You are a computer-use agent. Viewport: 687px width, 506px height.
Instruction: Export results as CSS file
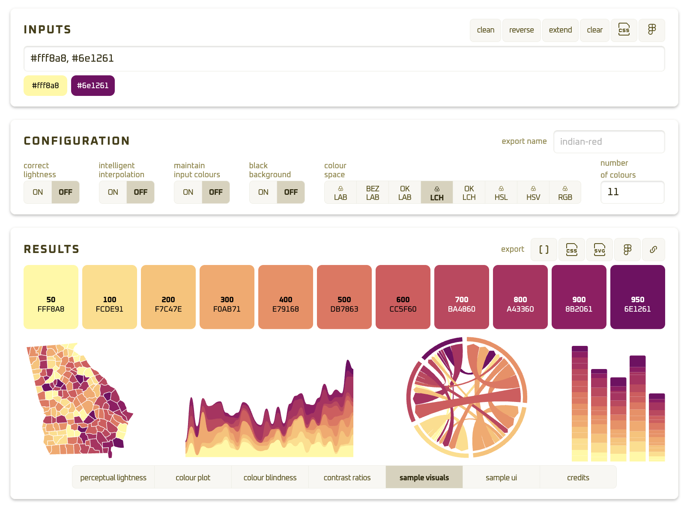click(x=571, y=250)
